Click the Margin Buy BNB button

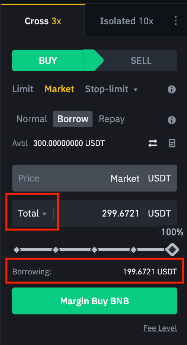coord(95,301)
